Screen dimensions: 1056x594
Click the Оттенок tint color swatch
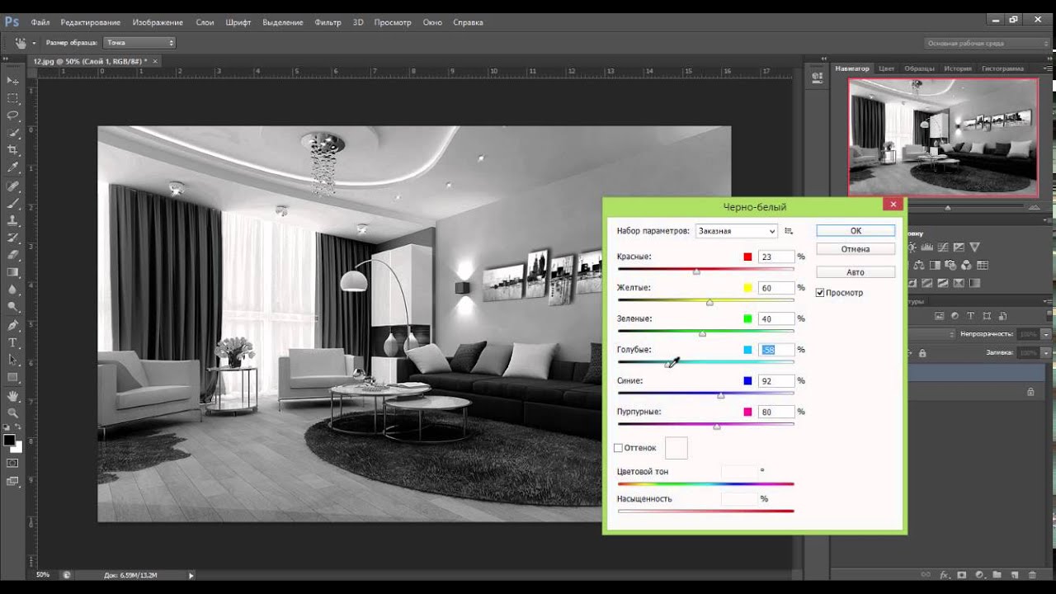(676, 448)
